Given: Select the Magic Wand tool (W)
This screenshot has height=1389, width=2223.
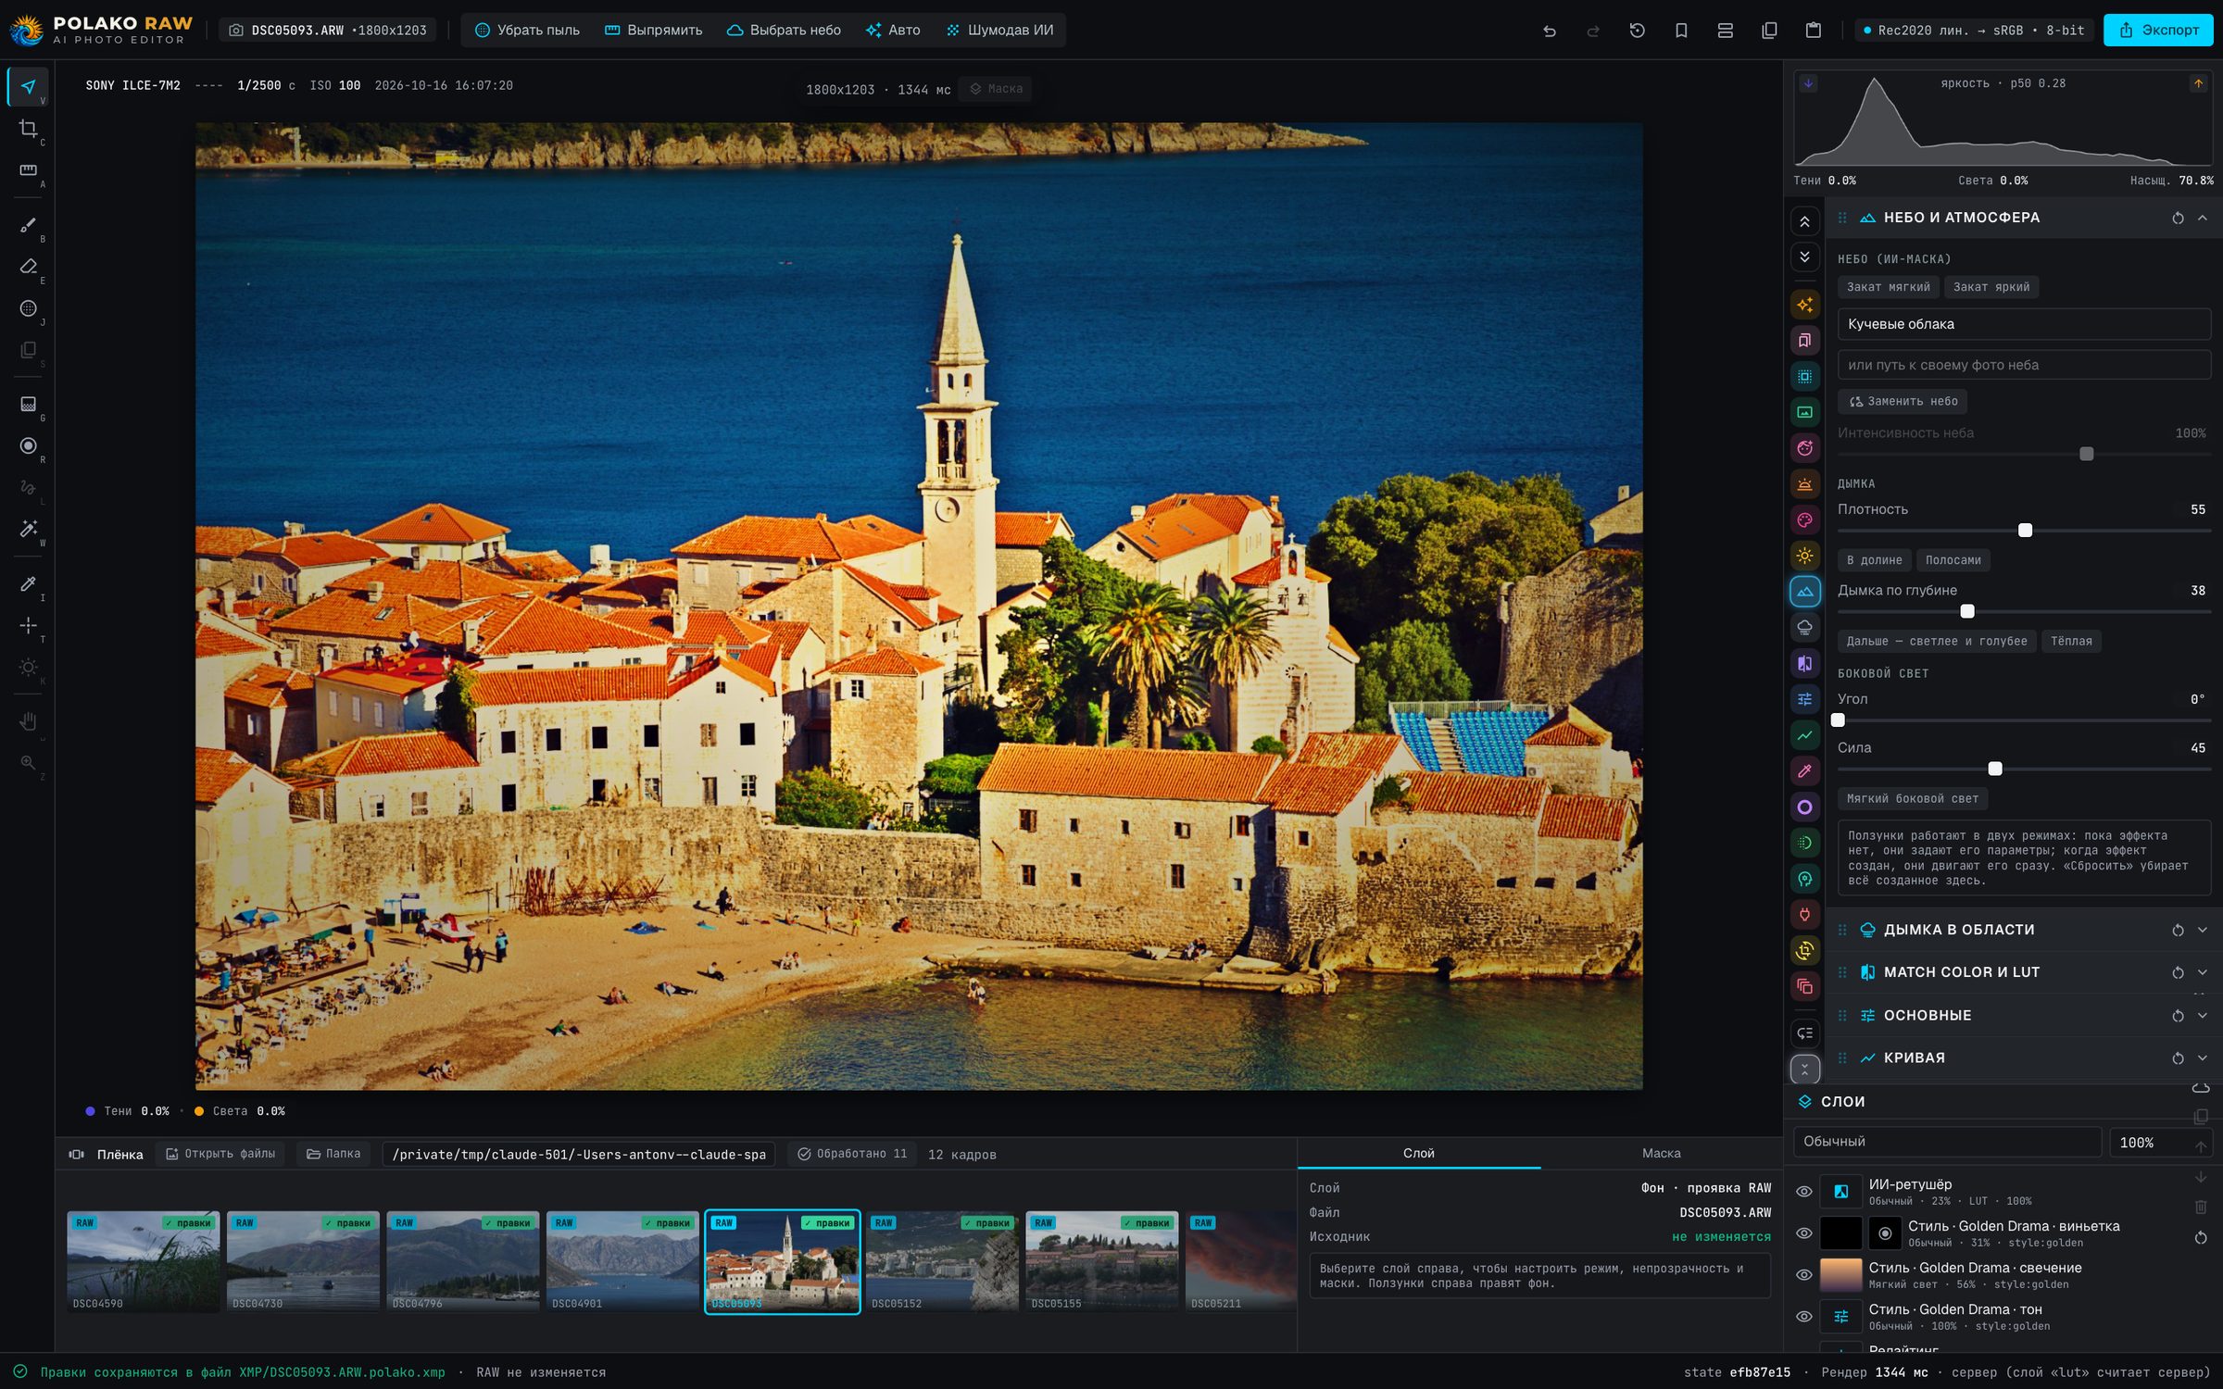Looking at the screenshot, I should pyautogui.click(x=28, y=529).
